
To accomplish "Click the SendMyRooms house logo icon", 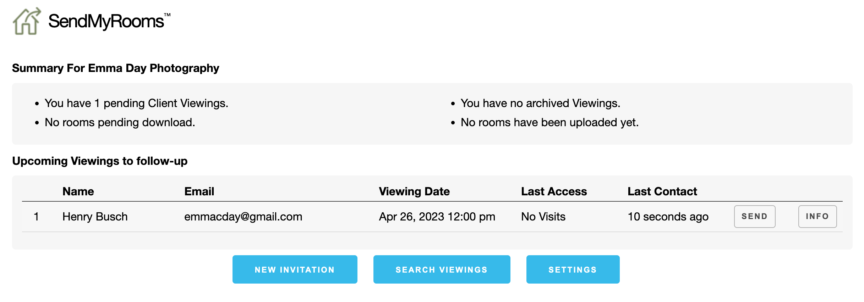I will pyautogui.click(x=27, y=21).
